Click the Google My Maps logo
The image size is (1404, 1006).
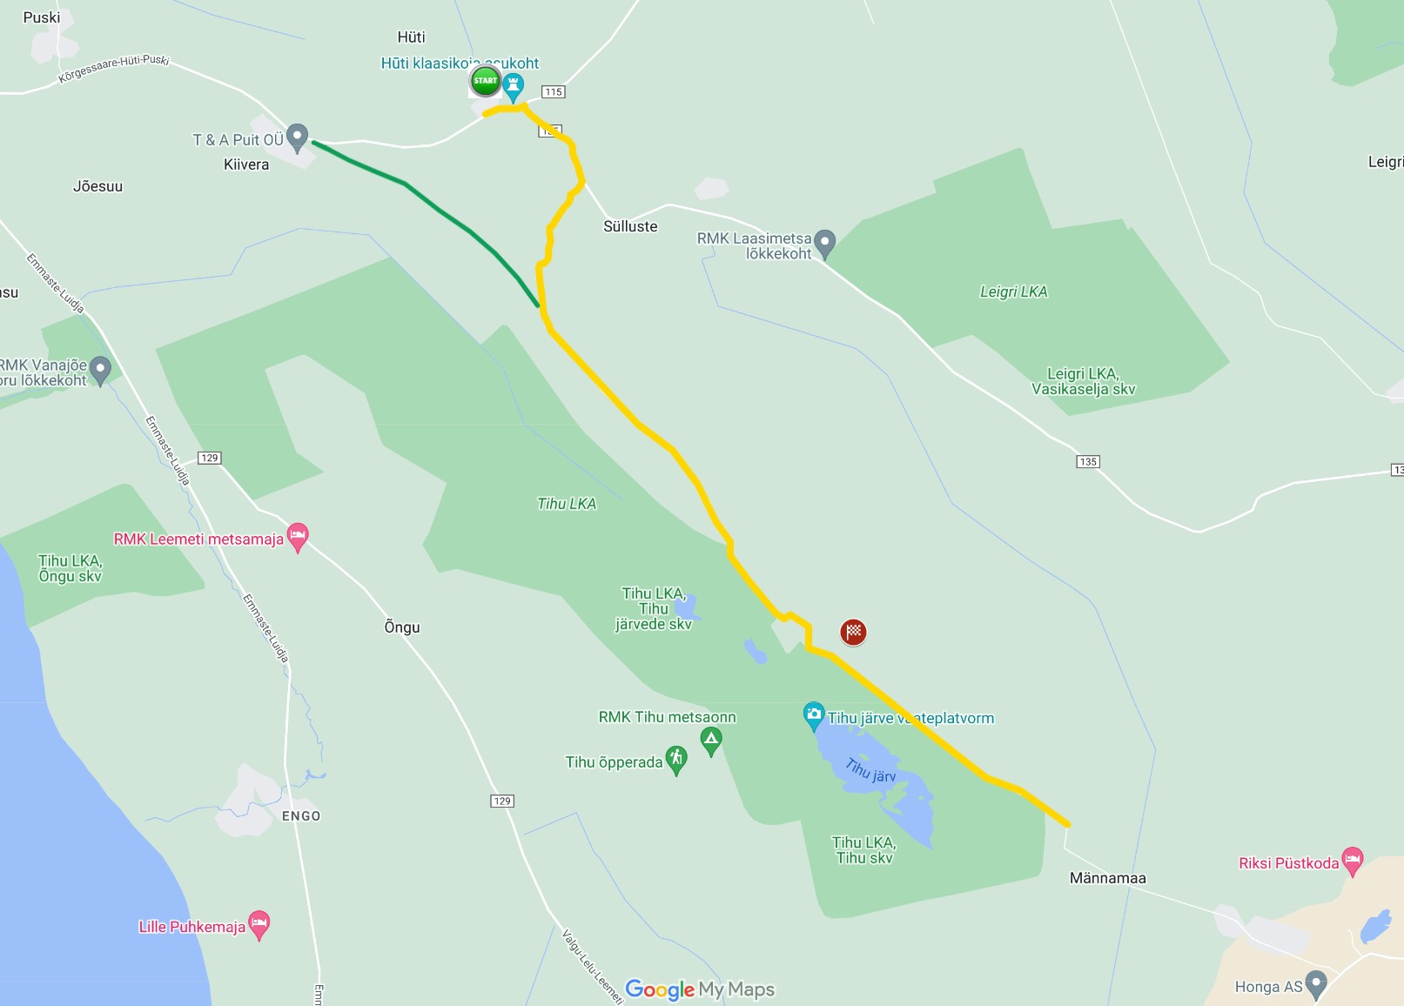pos(700,989)
